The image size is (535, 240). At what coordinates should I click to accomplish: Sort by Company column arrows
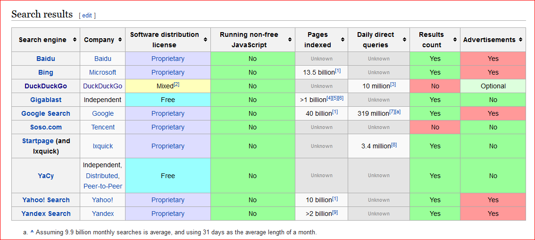tap(120, 40)
